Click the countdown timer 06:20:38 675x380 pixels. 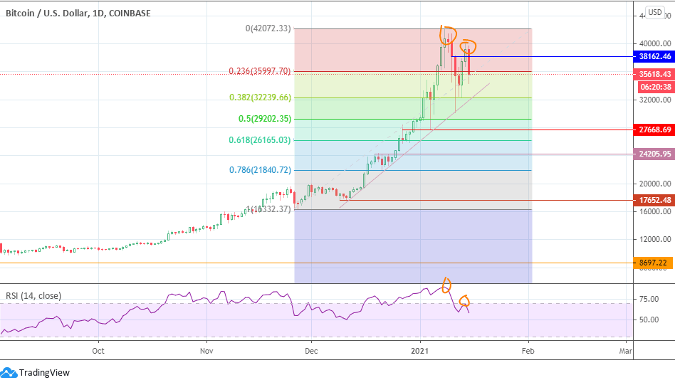[x=656, y=87]
